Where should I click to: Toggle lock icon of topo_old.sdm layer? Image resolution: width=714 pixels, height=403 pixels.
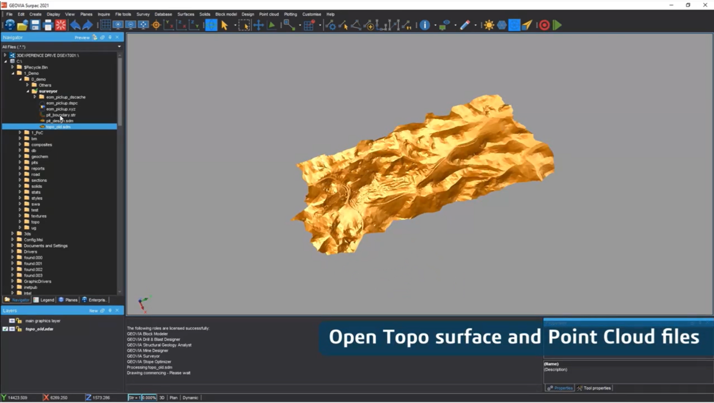(19, 329)
